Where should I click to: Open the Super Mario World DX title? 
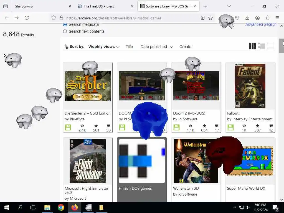tap(246, 188)
